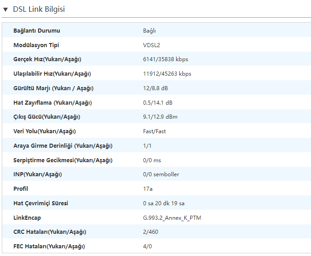
Task: Select the 'Ulaşılabilir Hız(Yukarı/Aşağı)' label
Action: (x=52, y=74)
